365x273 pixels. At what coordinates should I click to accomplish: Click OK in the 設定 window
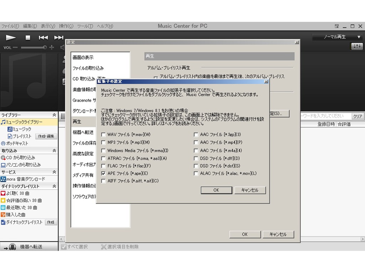[x=245, y=234]
